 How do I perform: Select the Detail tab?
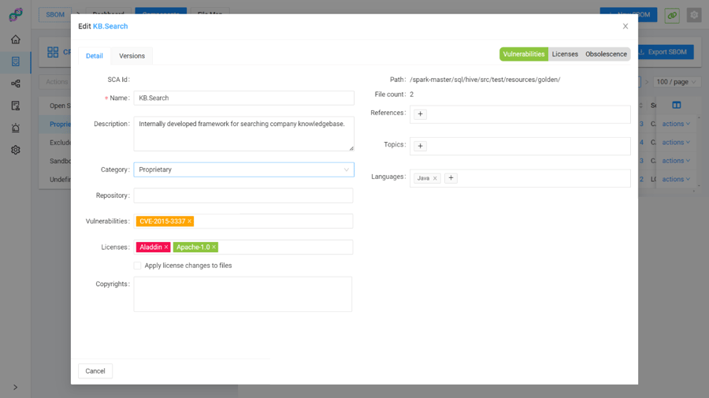tap(95, 56)
